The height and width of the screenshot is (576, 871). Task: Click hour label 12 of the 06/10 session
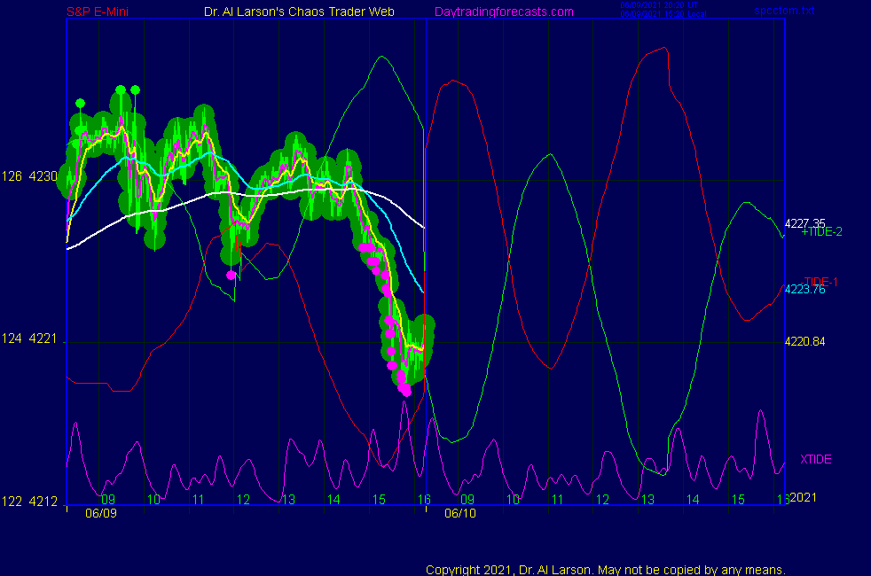(x=603, y=500)
